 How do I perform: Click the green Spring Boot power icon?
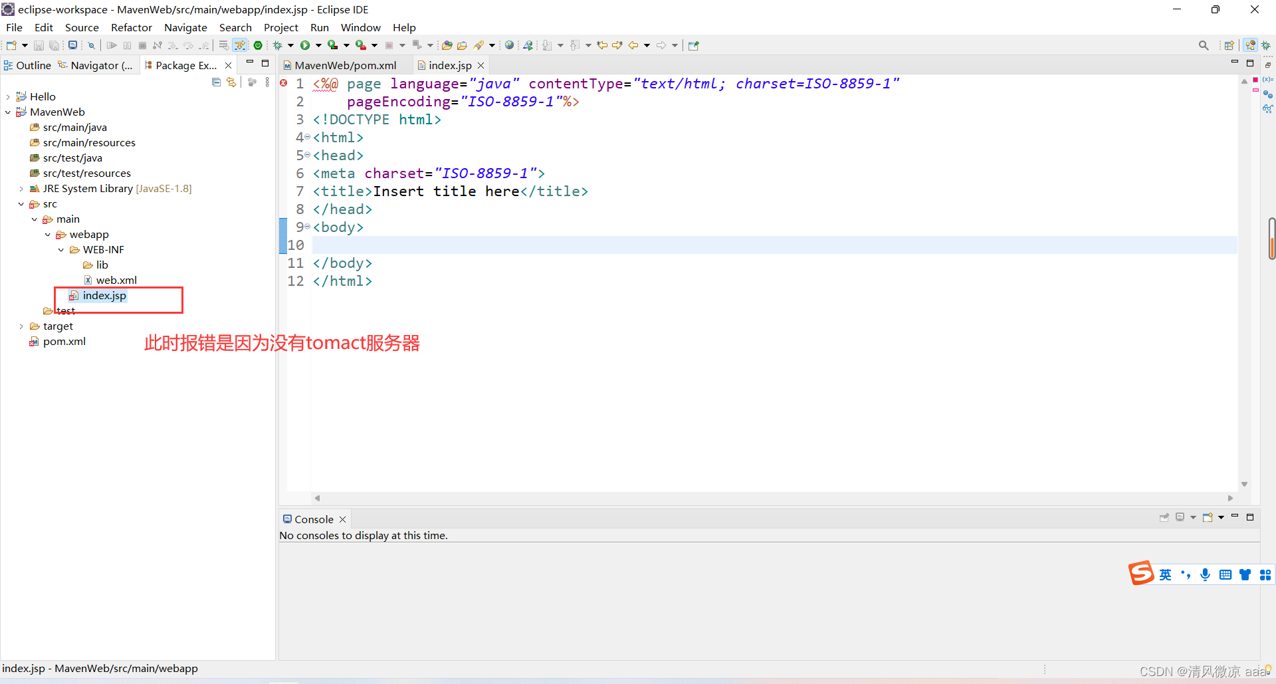coord(258,45)
